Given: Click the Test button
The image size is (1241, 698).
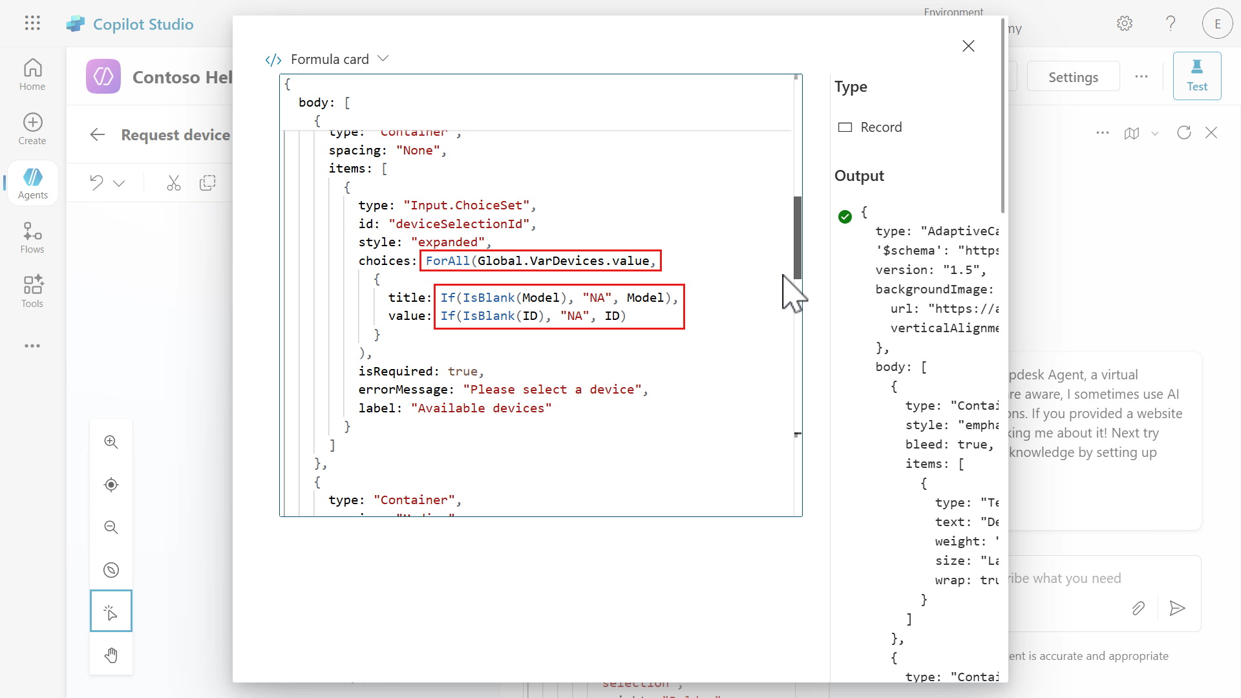Looking at the screenshot, I should point(1196,76).
